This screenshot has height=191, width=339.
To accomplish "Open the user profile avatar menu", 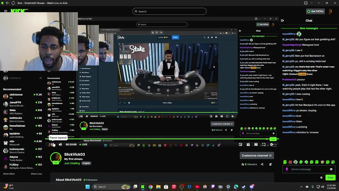I will tap(330, 11).
